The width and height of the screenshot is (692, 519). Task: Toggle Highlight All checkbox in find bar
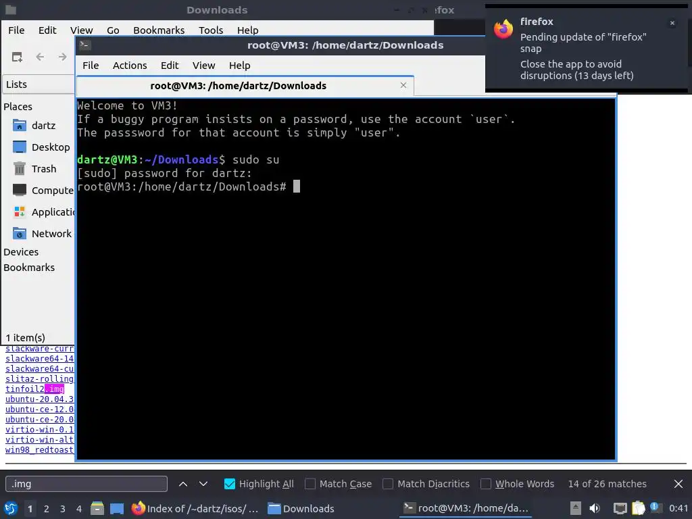click(230, 484)
